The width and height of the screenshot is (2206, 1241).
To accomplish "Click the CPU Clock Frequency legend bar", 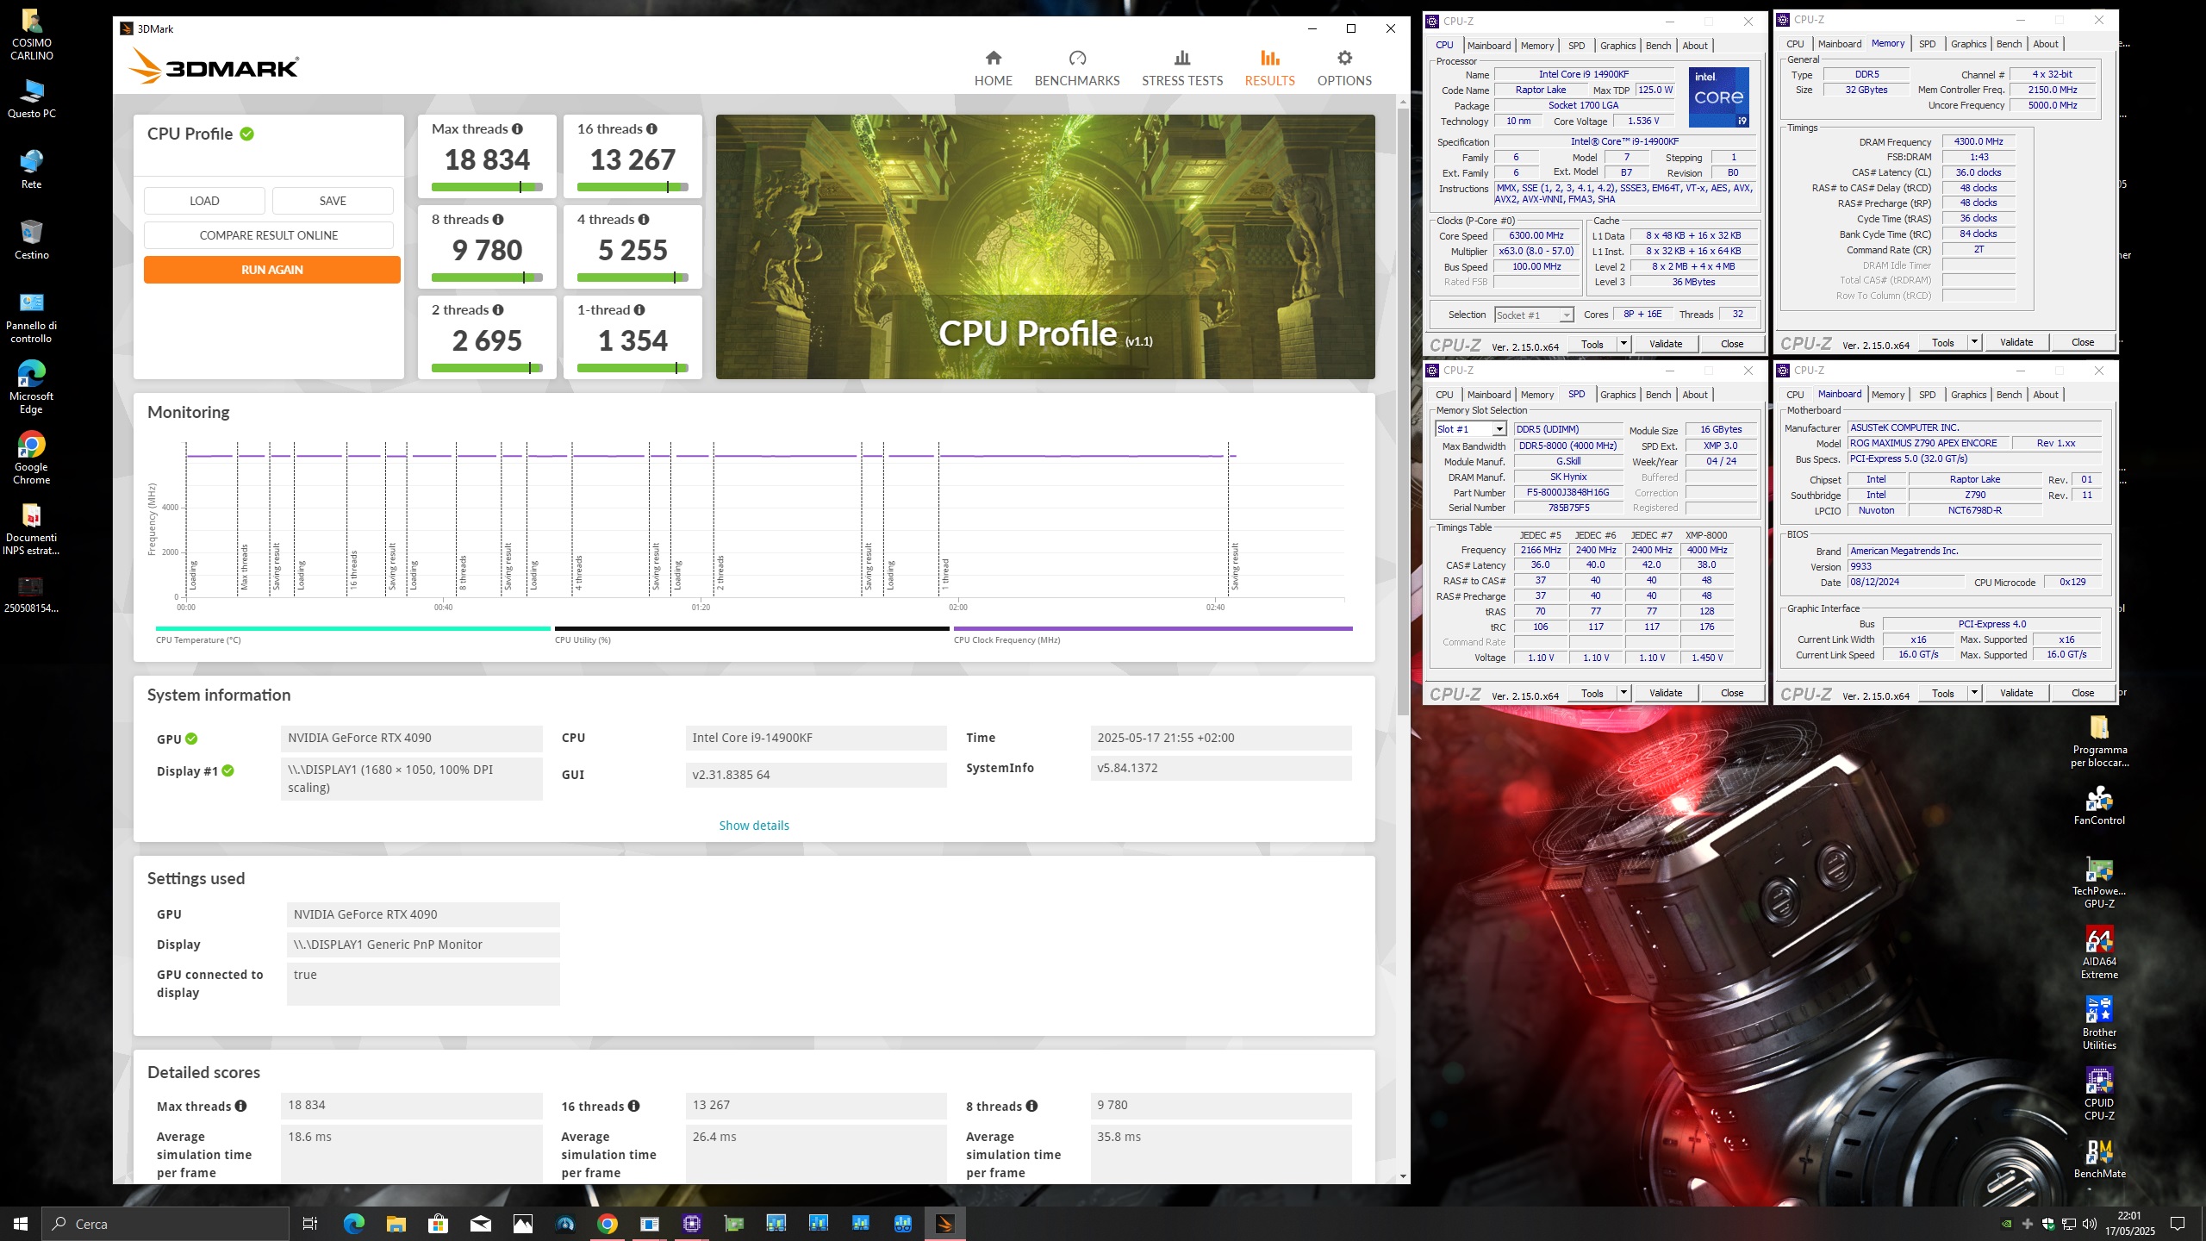I will [x=1153, y=629].
